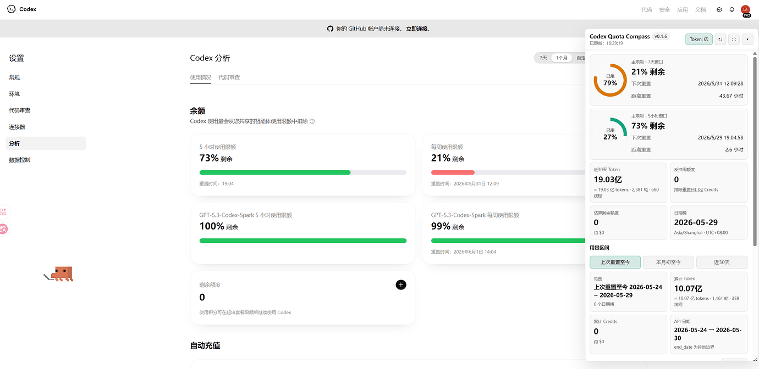Add credits with the 剩余额度 plus icon
Image resolution: width=759 pixels, height=369 pixels.
pos(401,284)
